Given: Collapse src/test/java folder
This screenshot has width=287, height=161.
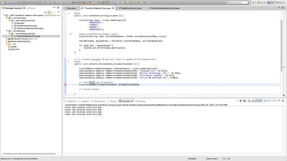Looking at the screenshot, I should [x=7, y=31].
